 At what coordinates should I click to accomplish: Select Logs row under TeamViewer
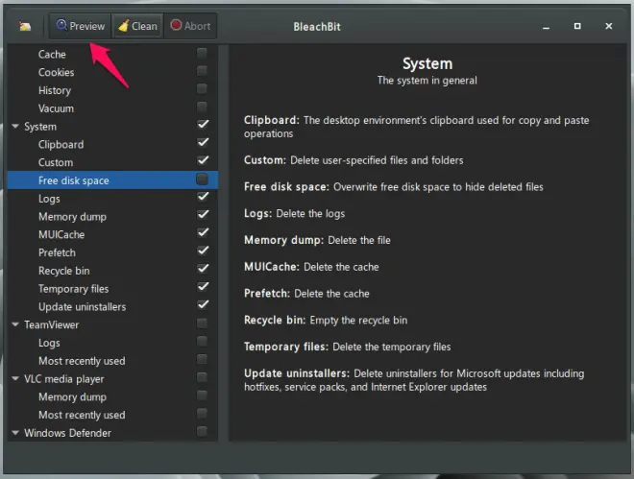click(x=112, y=343)
